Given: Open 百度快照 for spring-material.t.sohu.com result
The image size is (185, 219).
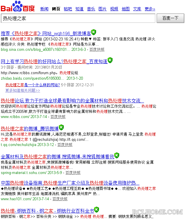Looking at the screenshot, I should [x=73, y=173].
